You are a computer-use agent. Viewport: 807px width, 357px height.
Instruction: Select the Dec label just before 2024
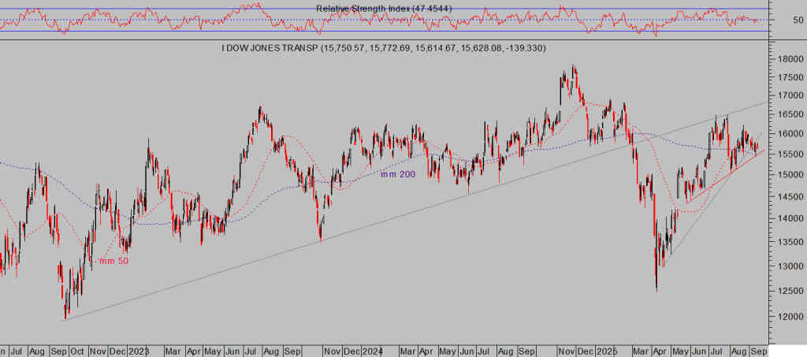tap(352, 351)
